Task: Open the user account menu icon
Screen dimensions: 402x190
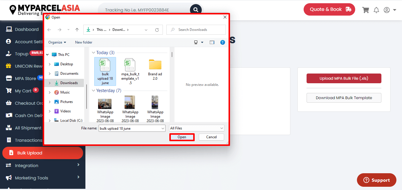Action: (391, 10)
